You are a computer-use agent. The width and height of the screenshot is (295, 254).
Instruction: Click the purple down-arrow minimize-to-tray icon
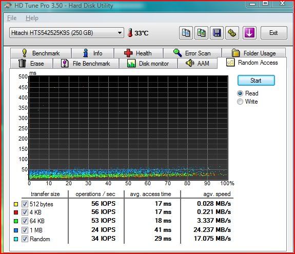(x=249, y=33)
